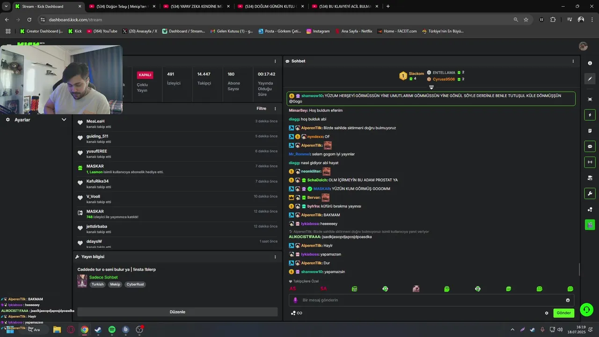
Task: Insert the red AS emote
Action: click(293, 289)
